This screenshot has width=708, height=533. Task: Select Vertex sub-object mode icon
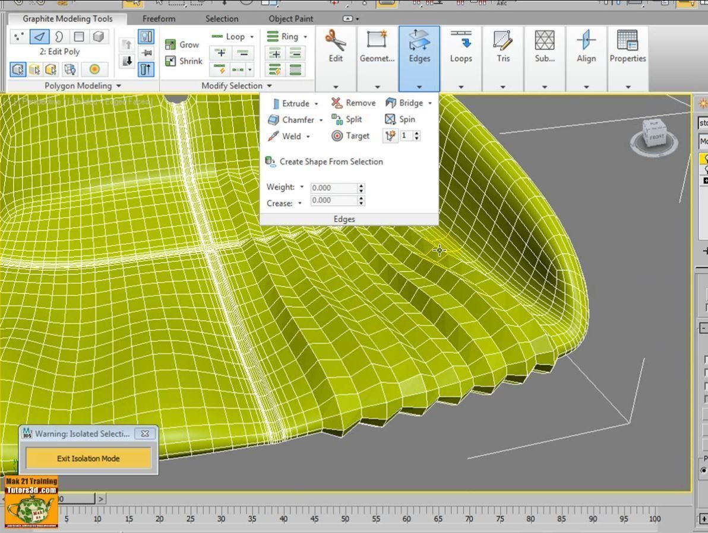pyautogui.click(x=19, y=37)
